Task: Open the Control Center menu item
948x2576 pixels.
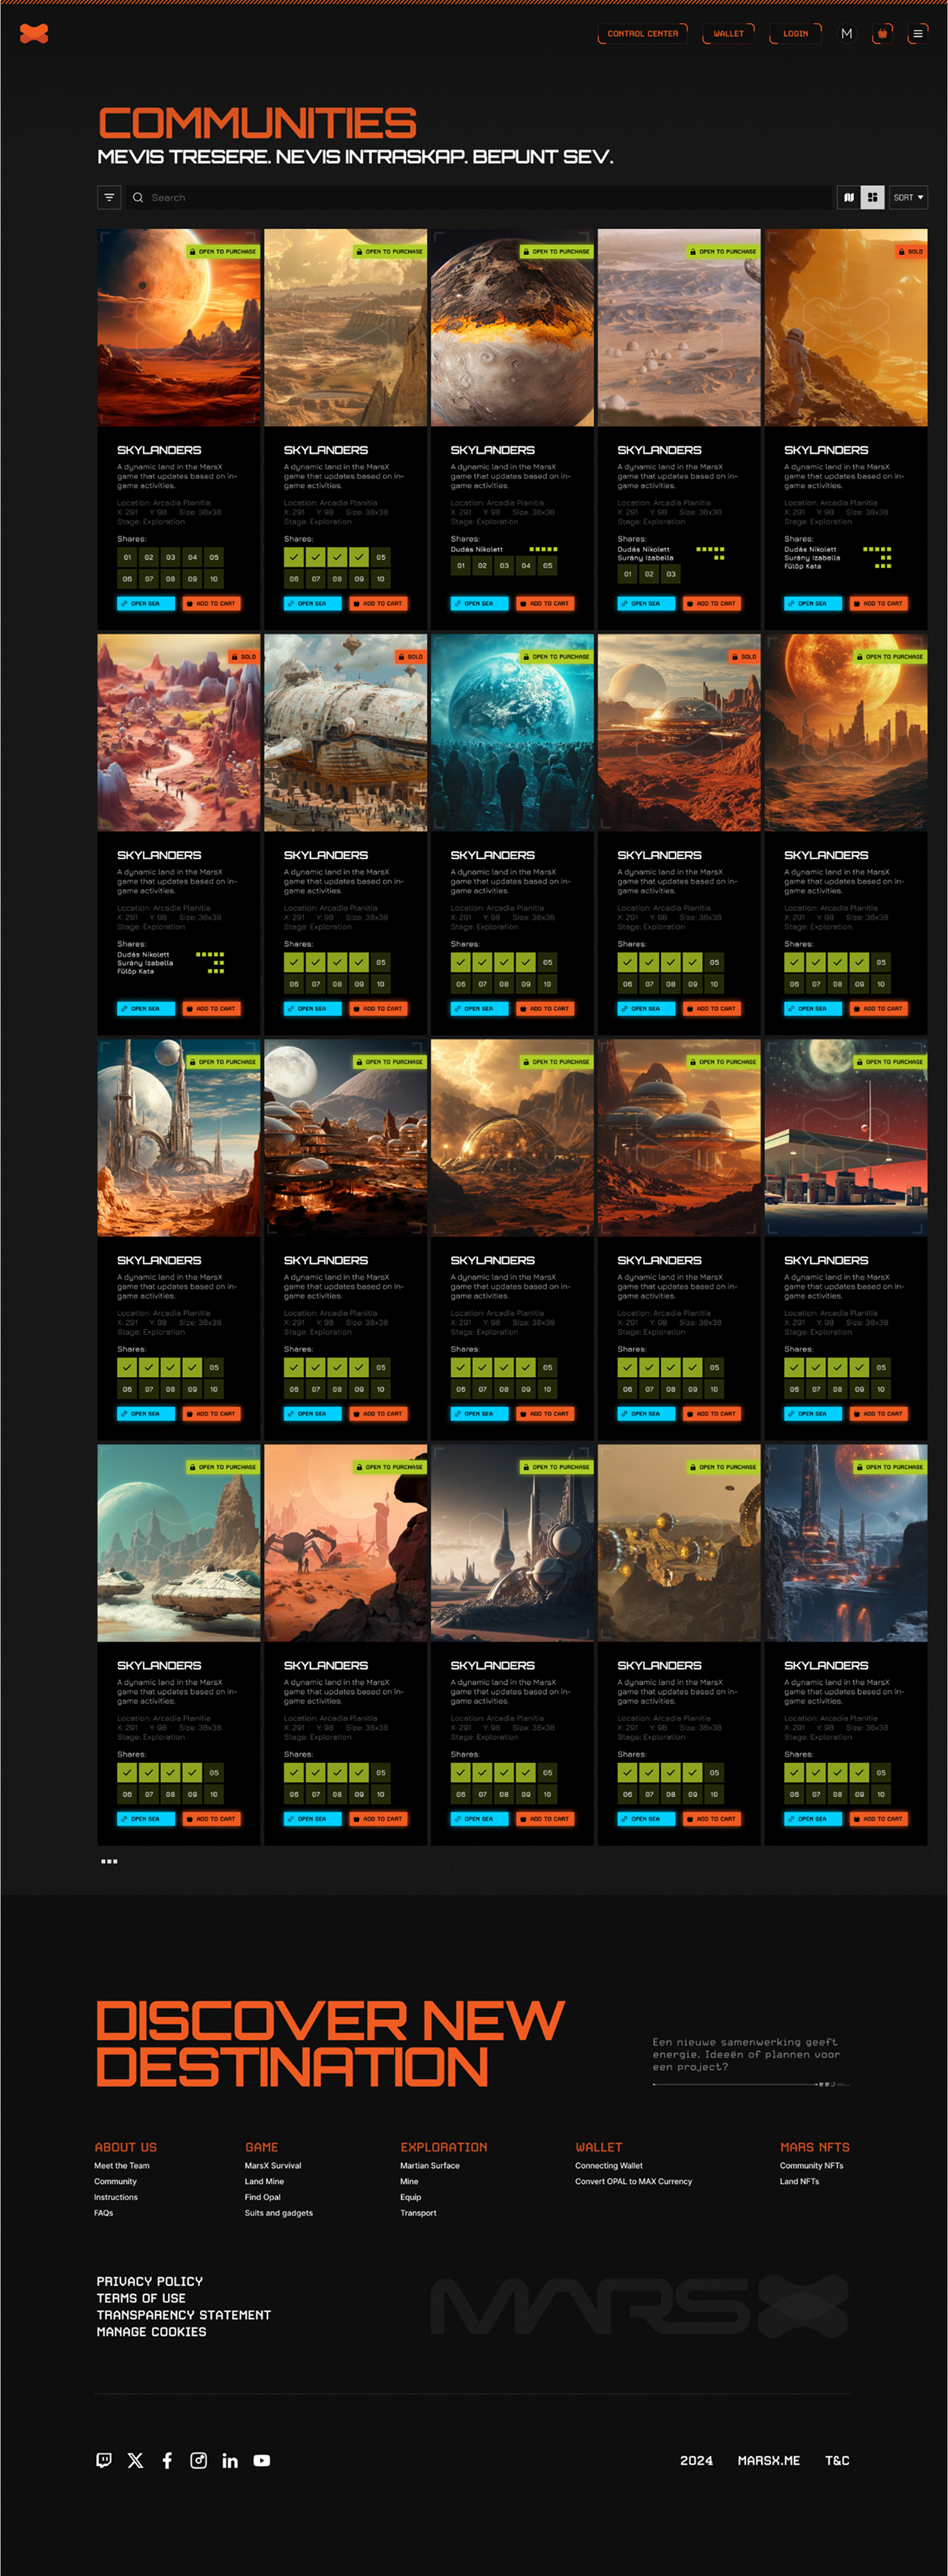Action: click(642, 34)
